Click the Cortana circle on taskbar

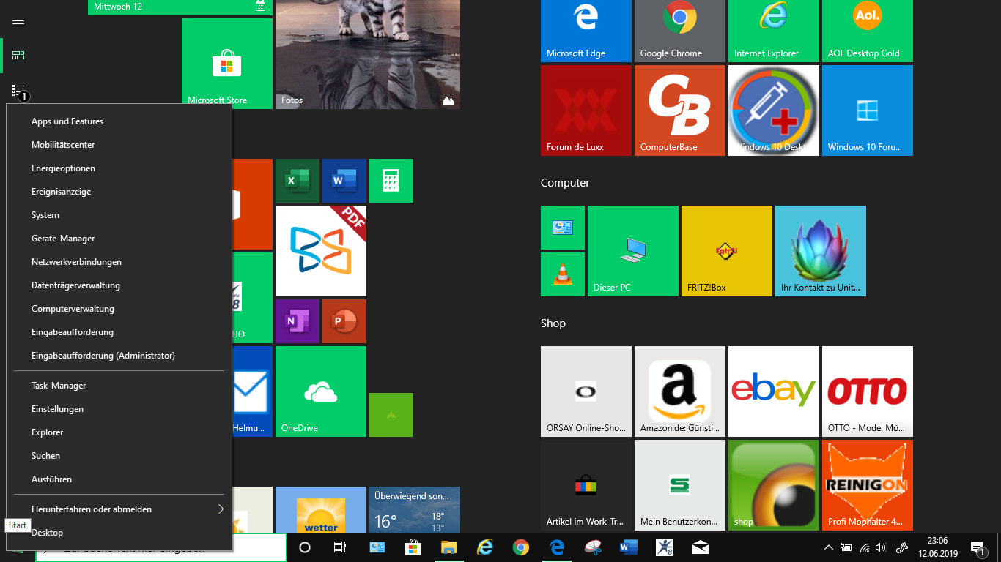coord(305,547)
